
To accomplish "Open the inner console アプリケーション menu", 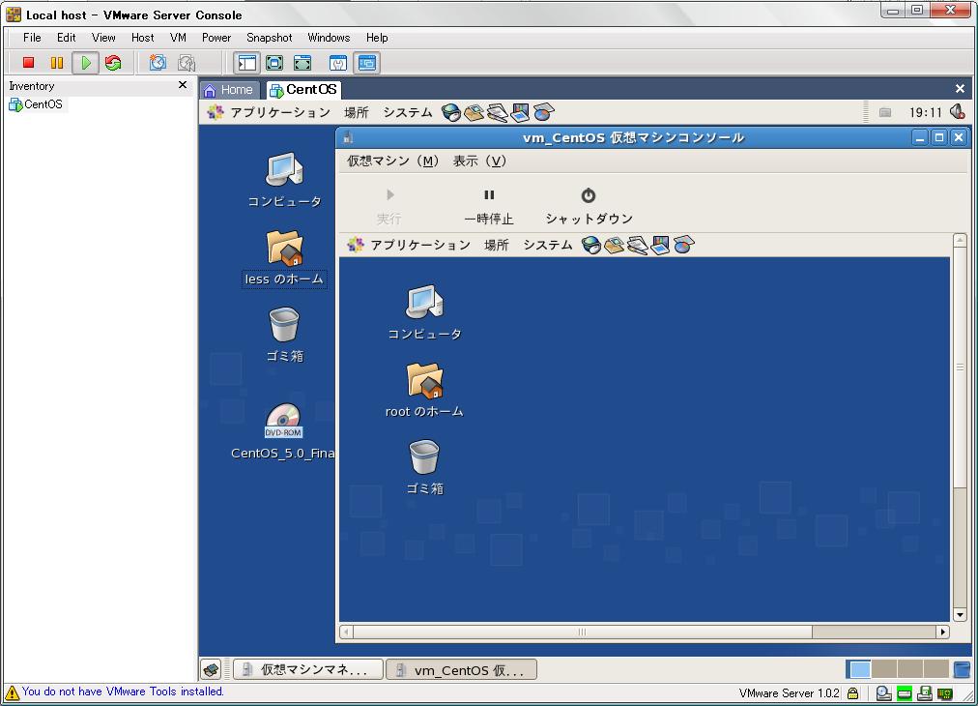I will click(410, 245).
